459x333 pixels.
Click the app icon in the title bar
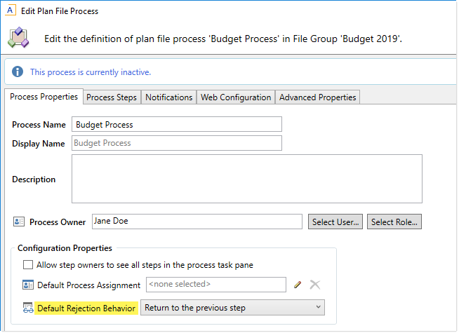pos(11,11)
